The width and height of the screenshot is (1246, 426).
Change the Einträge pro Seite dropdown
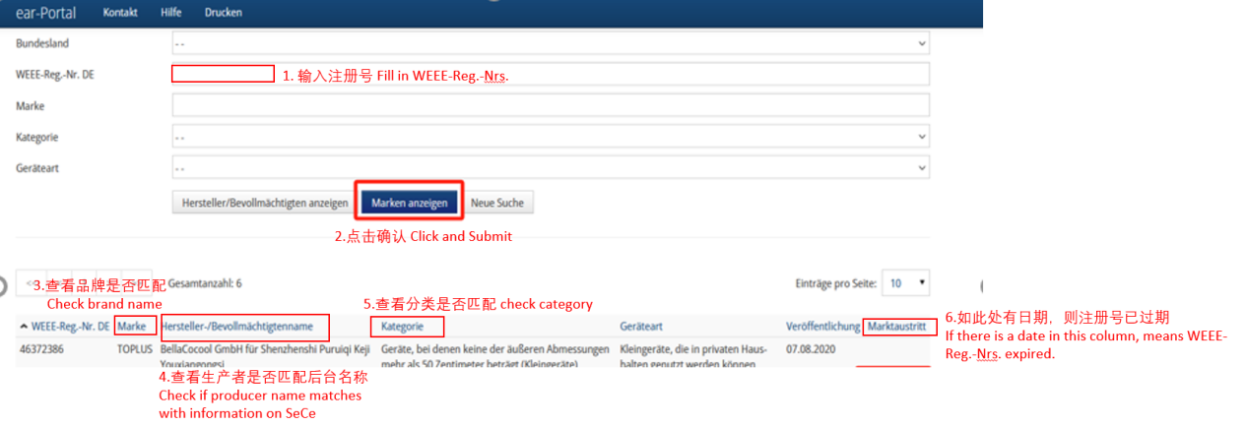point(905,283)
